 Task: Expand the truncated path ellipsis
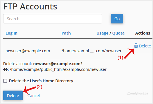(92, 51)
